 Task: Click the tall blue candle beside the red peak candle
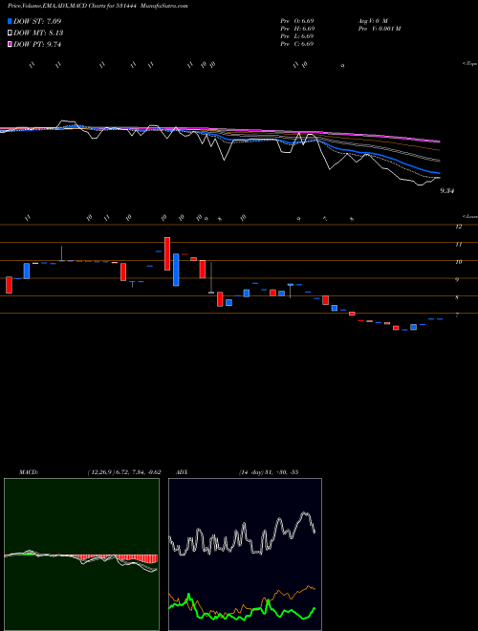[x=176, y=270]
